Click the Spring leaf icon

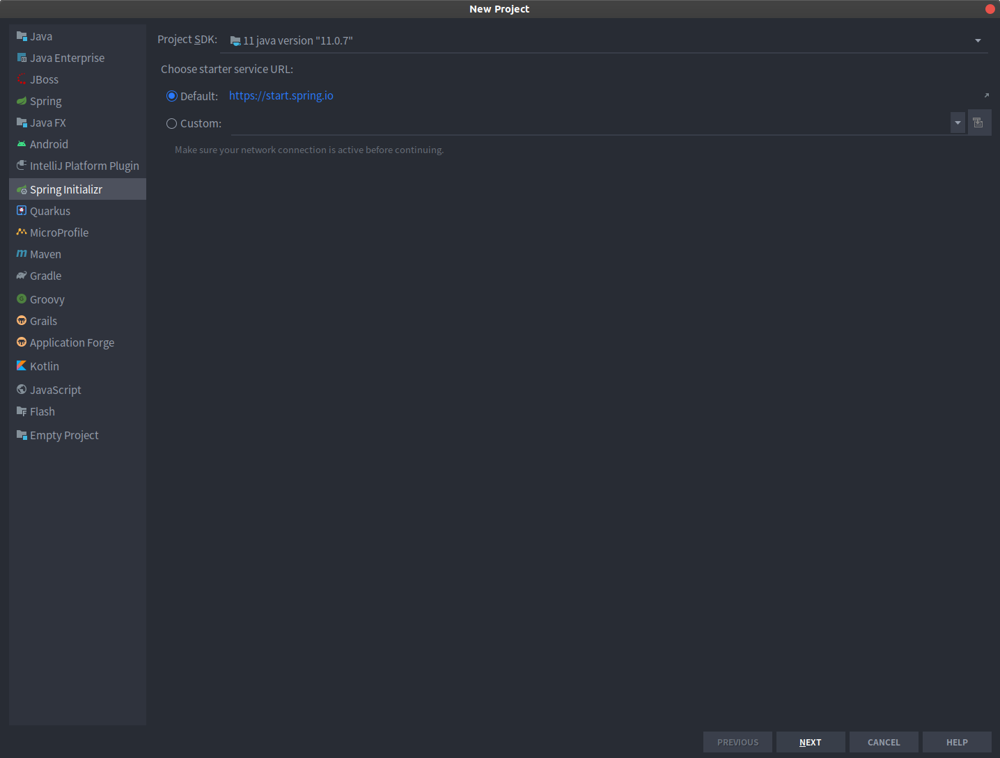click(22, 101)
